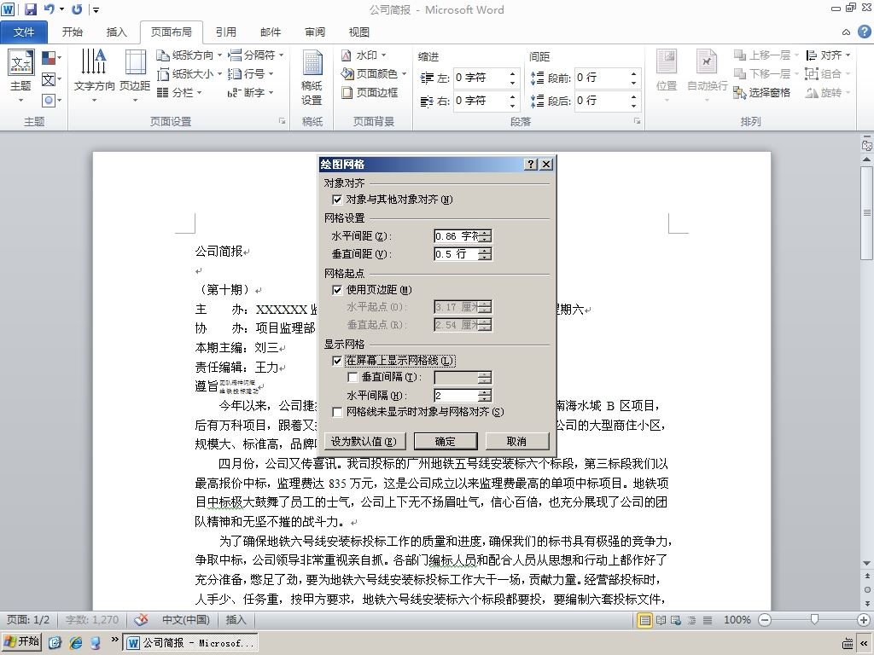Viewport: 874px width, 655px height.
Task: Switch to Home (开始) tab
Action: point(73,32)
